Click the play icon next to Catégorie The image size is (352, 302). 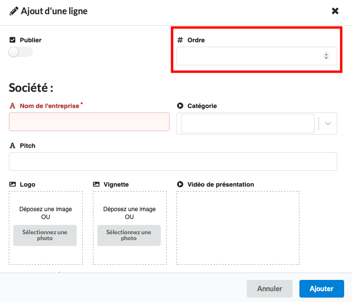pos(180,106)
